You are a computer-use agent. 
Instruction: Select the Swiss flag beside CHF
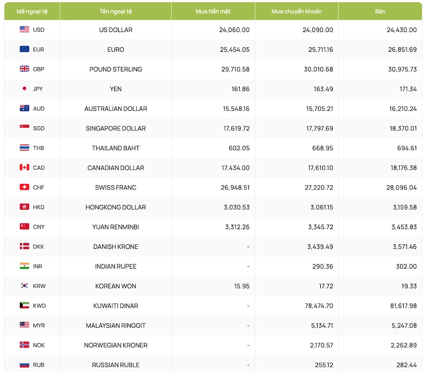(x=24, y=187)
